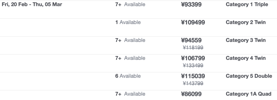
Task: Click the '1 Available' status for Category 2 Twin
Action: tap(128, 22)
